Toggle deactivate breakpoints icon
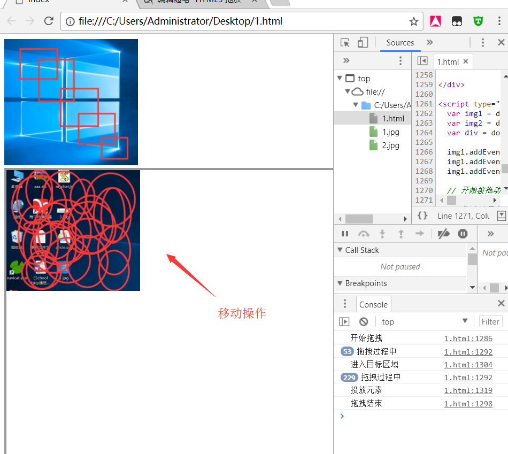The image size is (508, 454). [443, 234]
